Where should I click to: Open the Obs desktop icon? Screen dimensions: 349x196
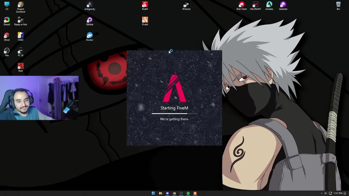7,52
